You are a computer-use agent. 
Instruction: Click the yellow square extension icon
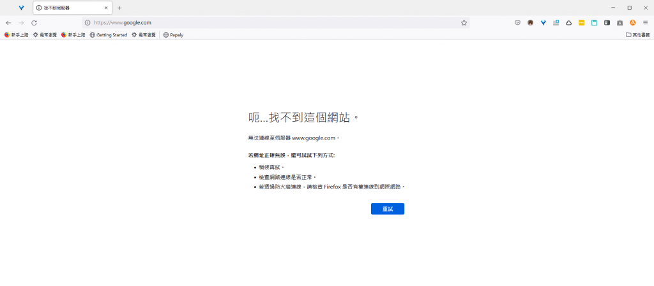[x=581, y=23]
